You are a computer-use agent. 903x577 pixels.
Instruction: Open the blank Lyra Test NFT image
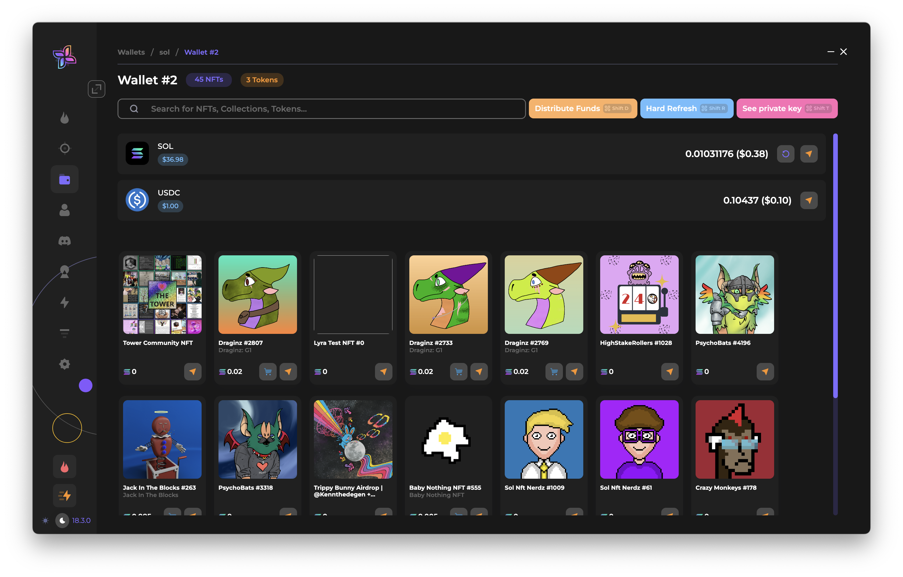click(x=353, y=294)
